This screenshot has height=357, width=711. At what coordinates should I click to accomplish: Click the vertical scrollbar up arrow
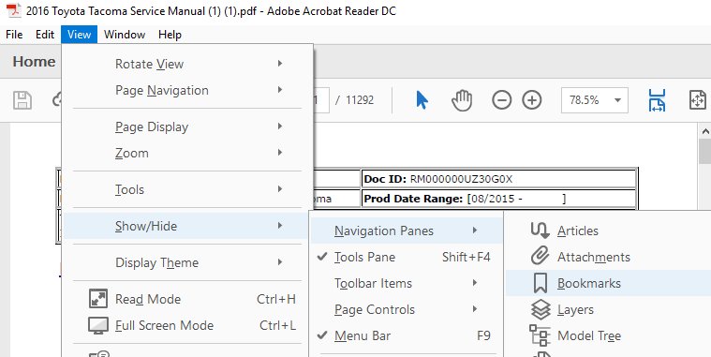[705, 131]
